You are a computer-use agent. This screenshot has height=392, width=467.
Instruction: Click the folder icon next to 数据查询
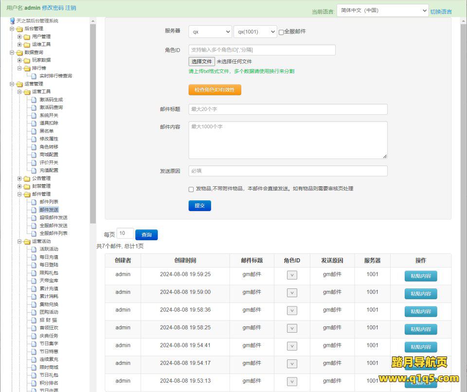pyautogui.click(x=19, y=53)
